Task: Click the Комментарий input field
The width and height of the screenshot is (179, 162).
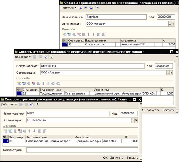Action: click(x=82, y=150)
